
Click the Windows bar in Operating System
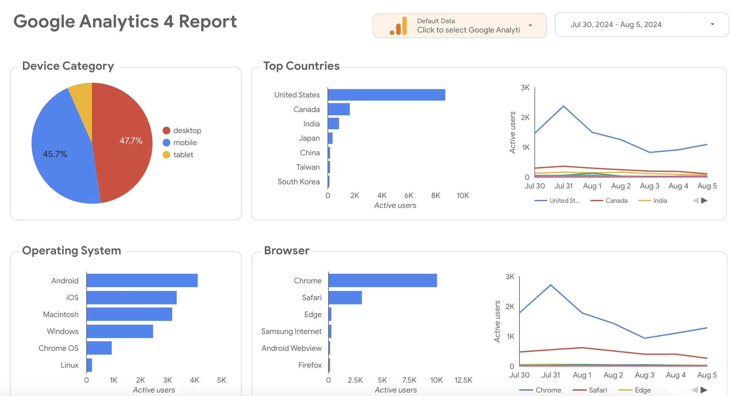tap(120, 331)
